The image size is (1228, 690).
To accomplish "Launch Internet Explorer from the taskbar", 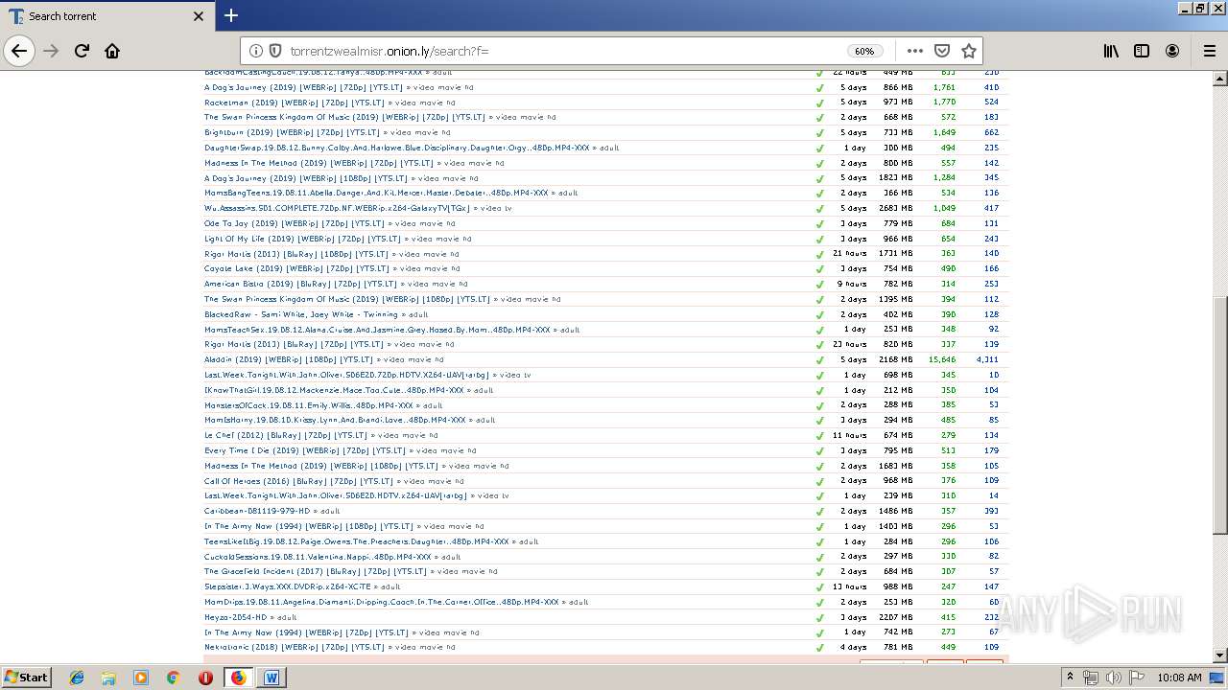I will click(x=77, y=678).
